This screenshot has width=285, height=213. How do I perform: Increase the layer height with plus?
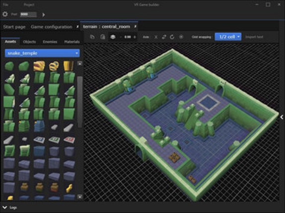click(135, 37)
